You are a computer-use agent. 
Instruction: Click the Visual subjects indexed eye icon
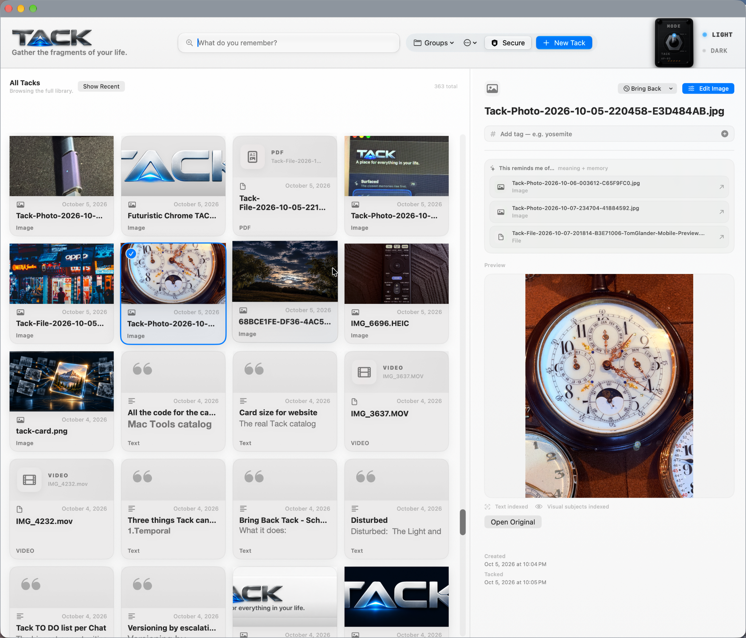[x=539, y=506]
